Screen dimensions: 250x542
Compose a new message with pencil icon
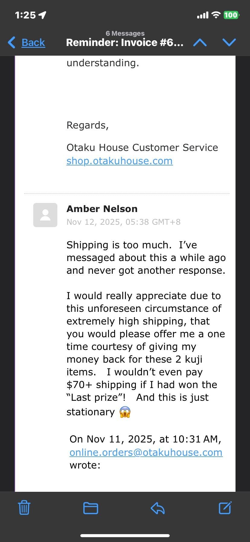click(x=225, y=508)
